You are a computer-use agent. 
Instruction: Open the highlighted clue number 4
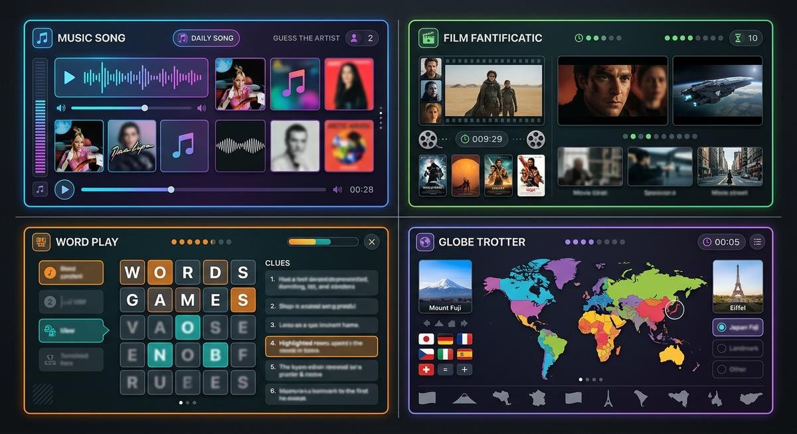(x=321, y=346)
